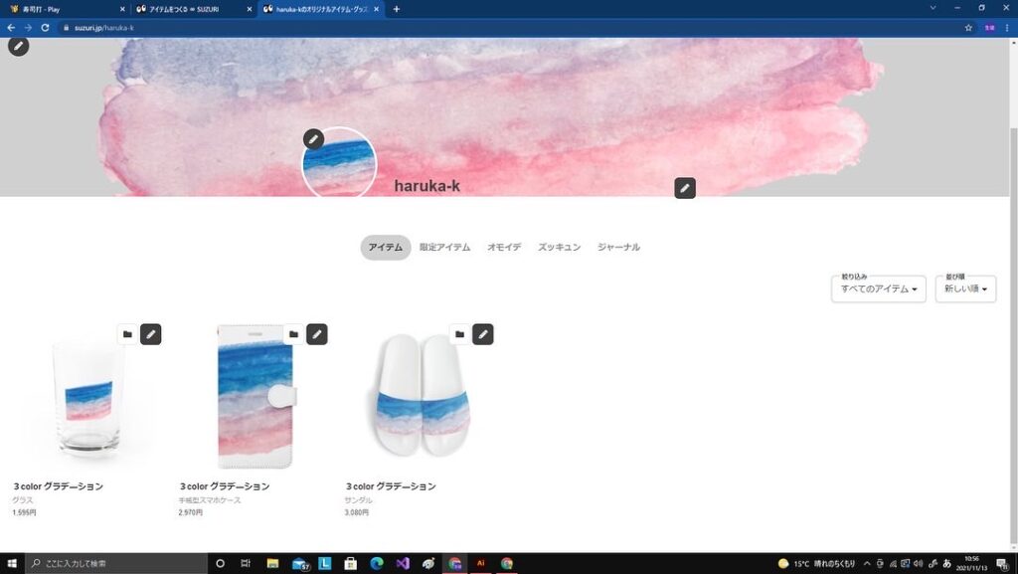Click the folder icon on the phone case item
Image resolution: width=1018 pixels, height=574 pixels.
[293, 334]
